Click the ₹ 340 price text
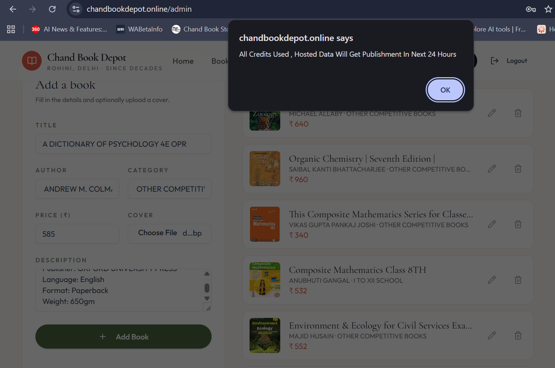Screen dimensions: 555x368 299,235
